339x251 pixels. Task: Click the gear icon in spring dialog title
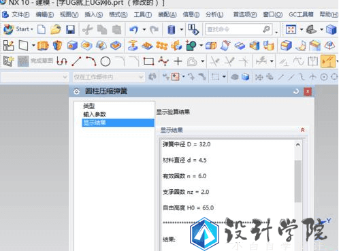click(x=76, y=91)
